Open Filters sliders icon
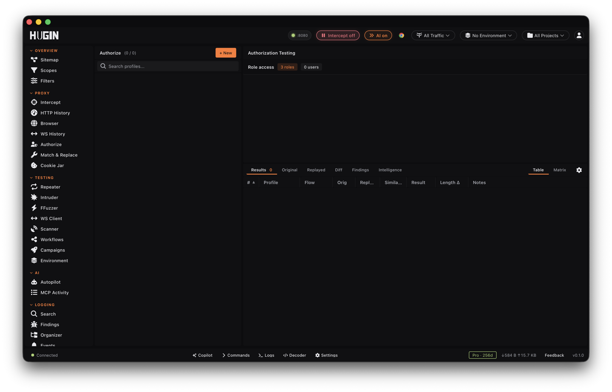The width and height of the screenshot is (612, 392). 34,81
